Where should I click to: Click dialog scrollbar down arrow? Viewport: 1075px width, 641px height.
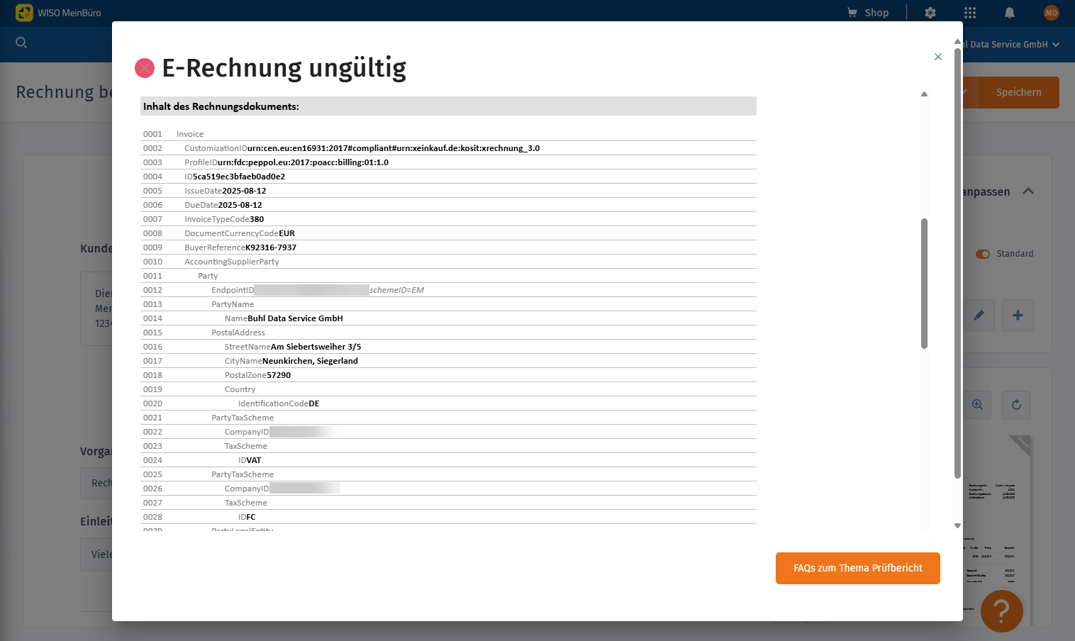tap(957, 525)
